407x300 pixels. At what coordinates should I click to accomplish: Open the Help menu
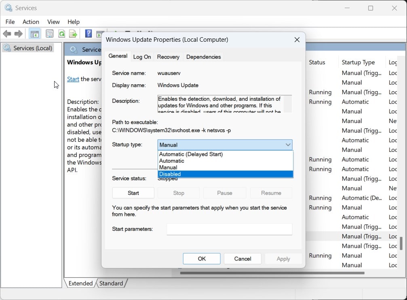tap(74, 22)
